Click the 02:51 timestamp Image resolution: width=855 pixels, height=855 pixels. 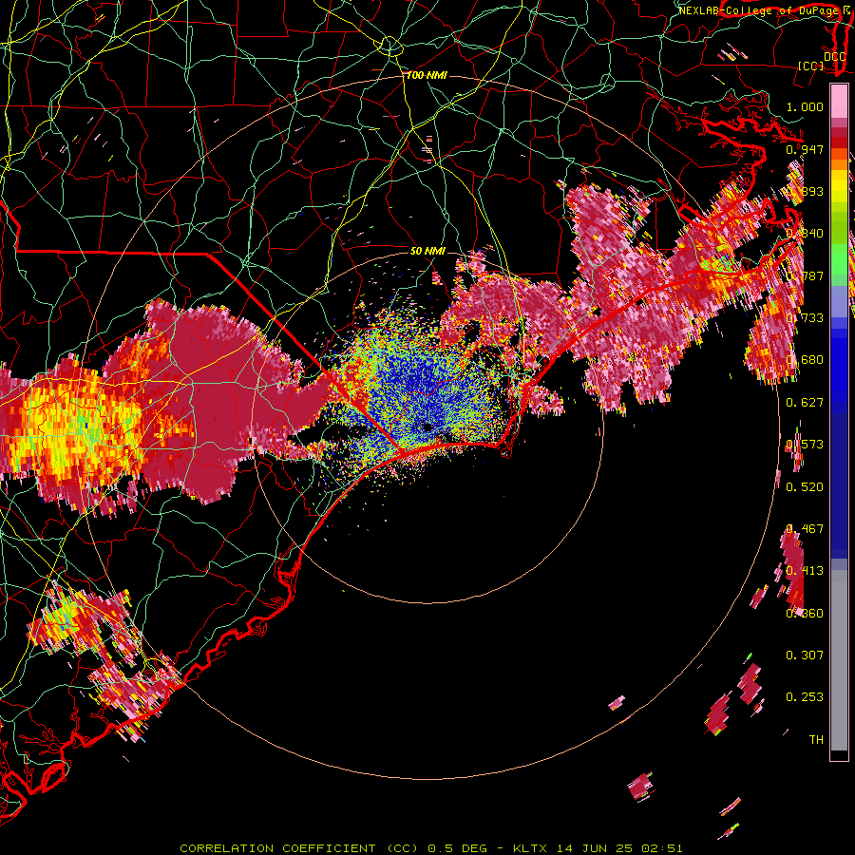coord(662,848)
